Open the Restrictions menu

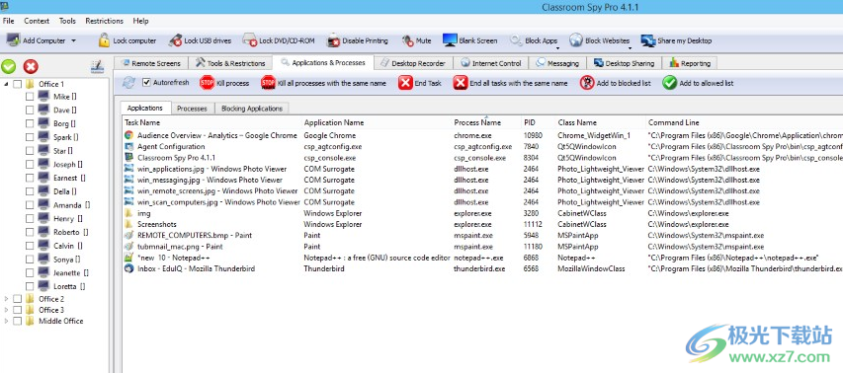(x=105, y=21)
